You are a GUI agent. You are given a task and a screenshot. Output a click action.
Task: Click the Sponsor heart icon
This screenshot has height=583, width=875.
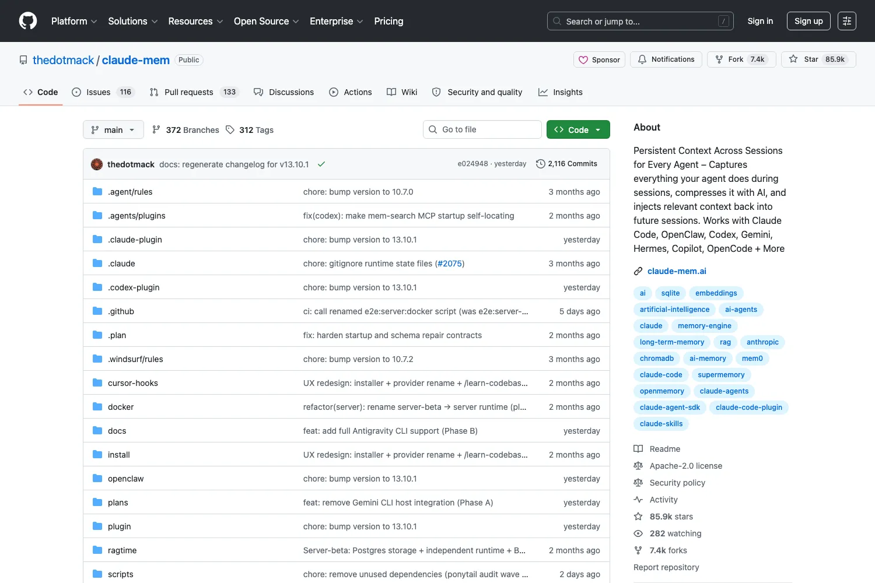(583, 59)
